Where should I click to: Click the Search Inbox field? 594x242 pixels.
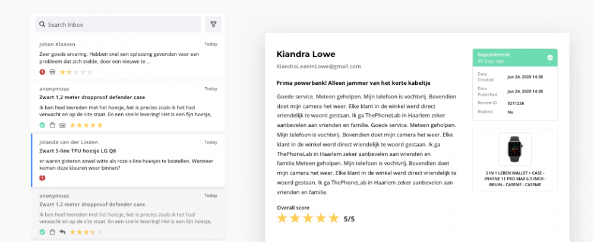click(118, 24)
